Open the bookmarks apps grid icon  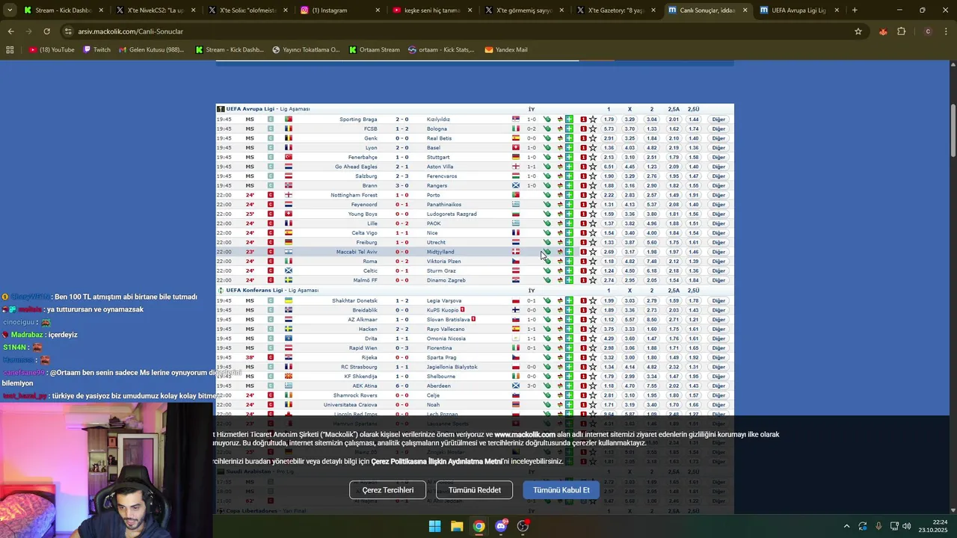[x=10, y=50]
